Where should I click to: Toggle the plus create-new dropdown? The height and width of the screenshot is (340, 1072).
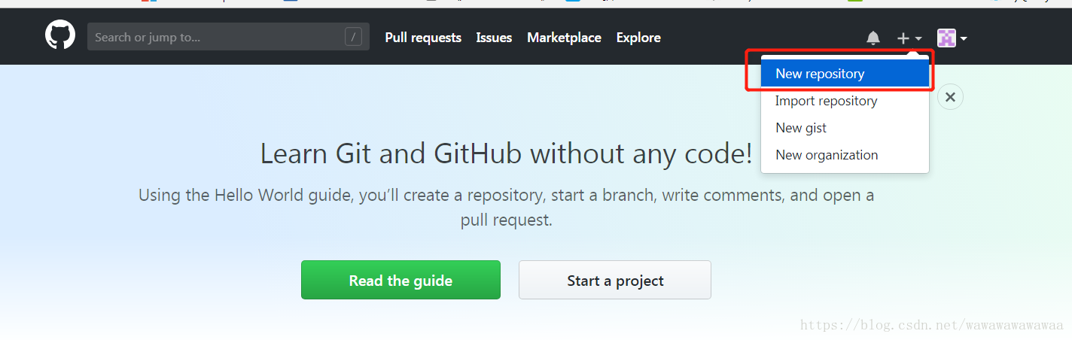tap(909, 38)
